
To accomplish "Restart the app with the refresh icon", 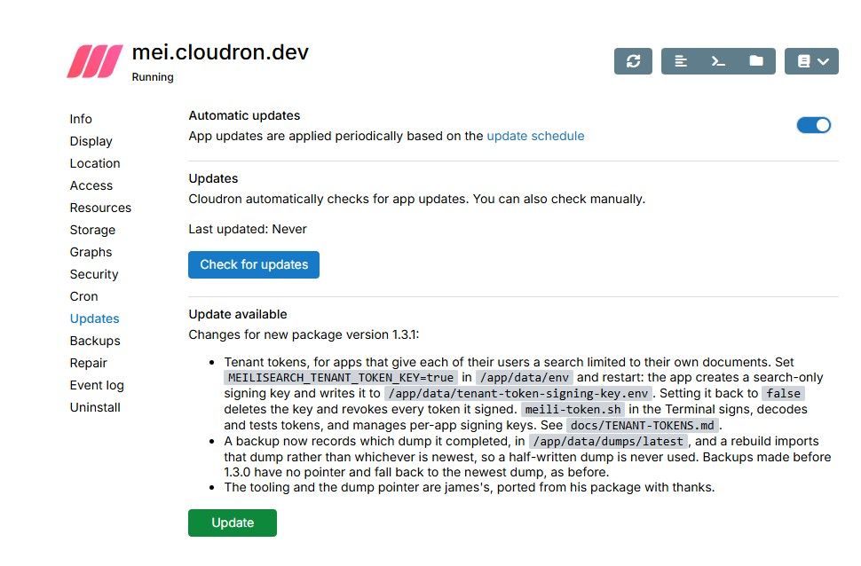I will point(633,61).
